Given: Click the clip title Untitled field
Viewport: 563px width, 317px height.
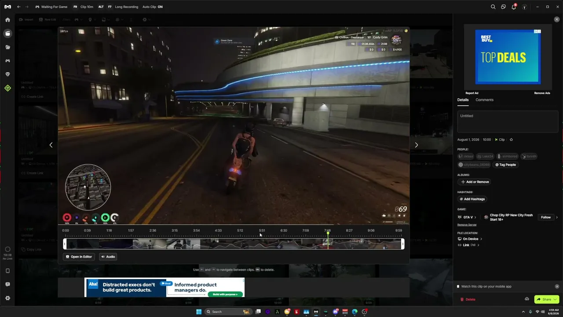Looking at the screenshot, I should (x=508, y=121).
